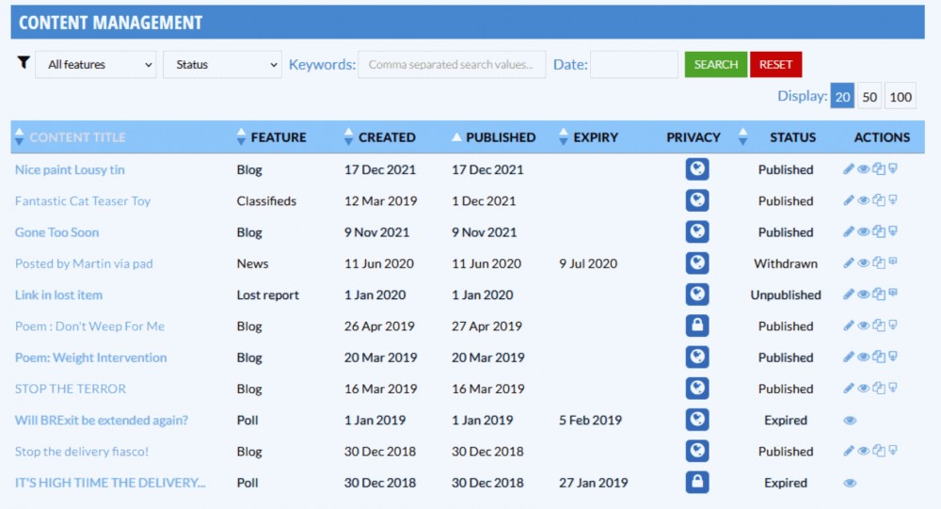This screenshot has height=509, width=941.
Task: Click the green SEARCH button
Action: (716, 64)
